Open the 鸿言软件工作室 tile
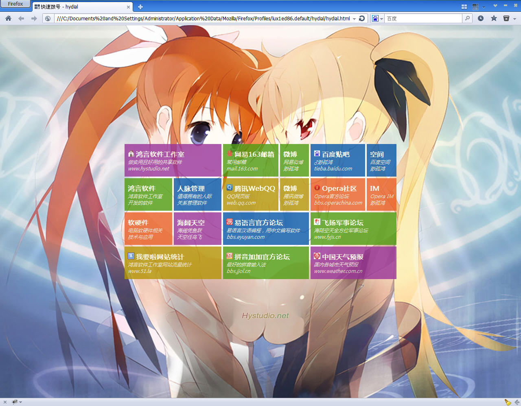 tap(173, 160)
